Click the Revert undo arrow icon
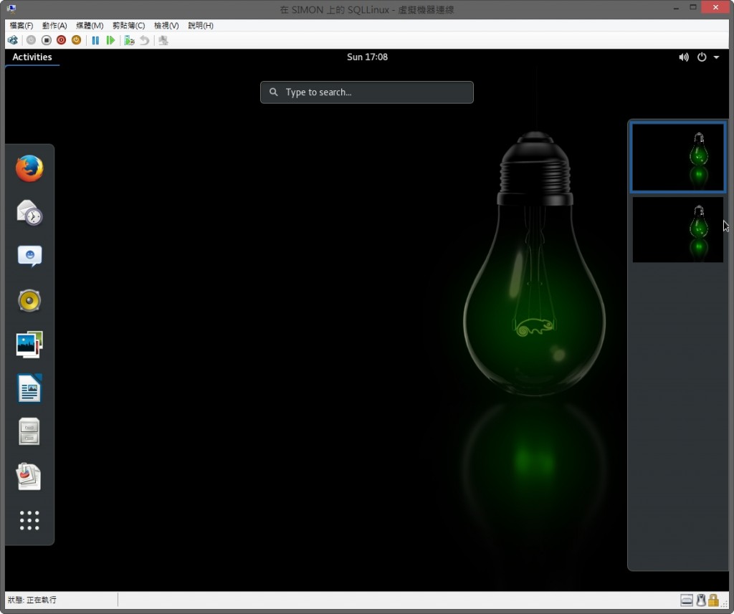This screenshot has width=734, height=614. tap(144, 40)
